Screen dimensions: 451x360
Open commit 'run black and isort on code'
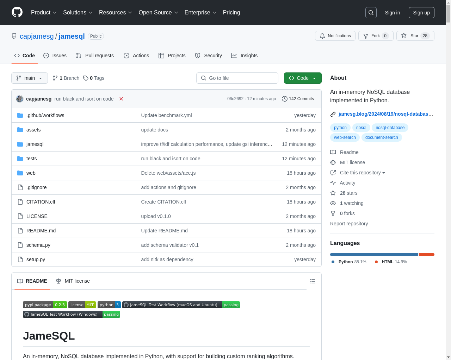[84, 99]
